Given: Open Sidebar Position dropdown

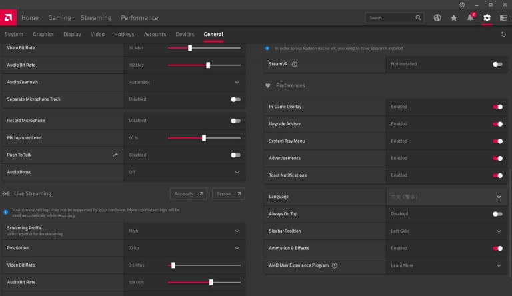Looking at the screenshot, I should point(447,231).
